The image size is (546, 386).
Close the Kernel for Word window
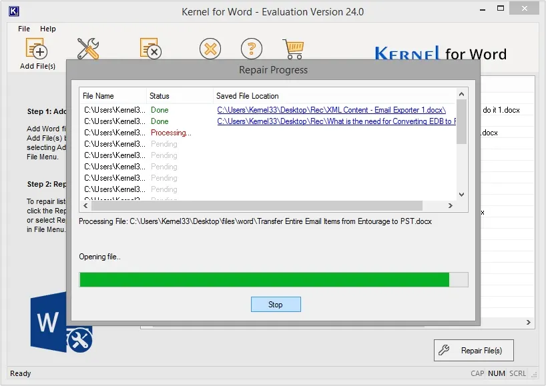[x=525, y=9]
